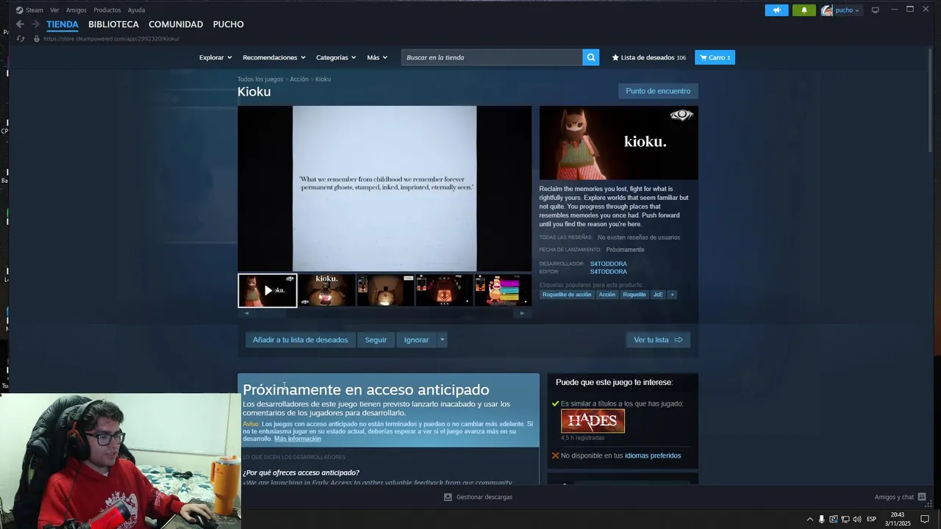941x529 pixels.
Task: Click the ESP language indicator
Action: click(x=872, y=519)
